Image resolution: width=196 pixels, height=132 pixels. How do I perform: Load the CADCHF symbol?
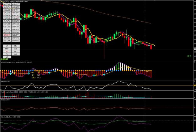tap(15, 10)
